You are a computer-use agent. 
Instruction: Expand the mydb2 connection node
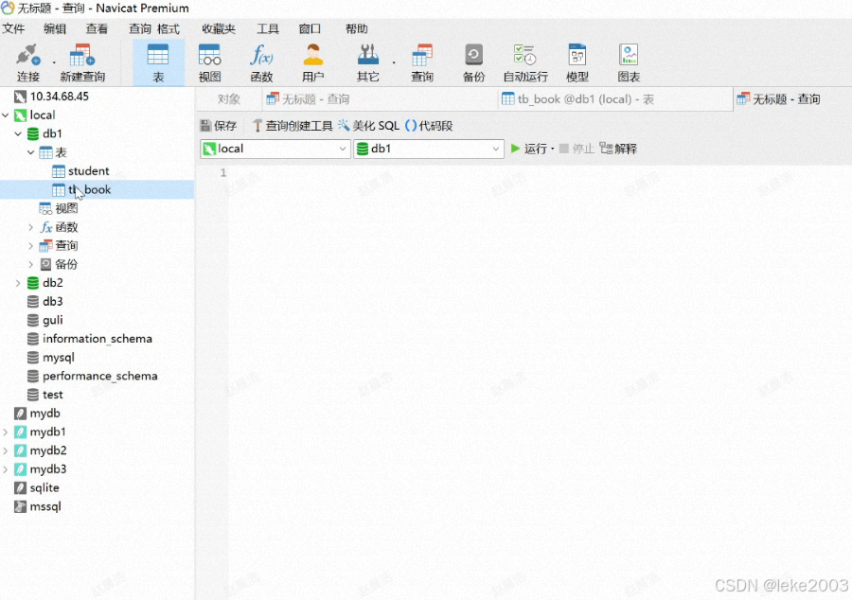coord(6,450)
